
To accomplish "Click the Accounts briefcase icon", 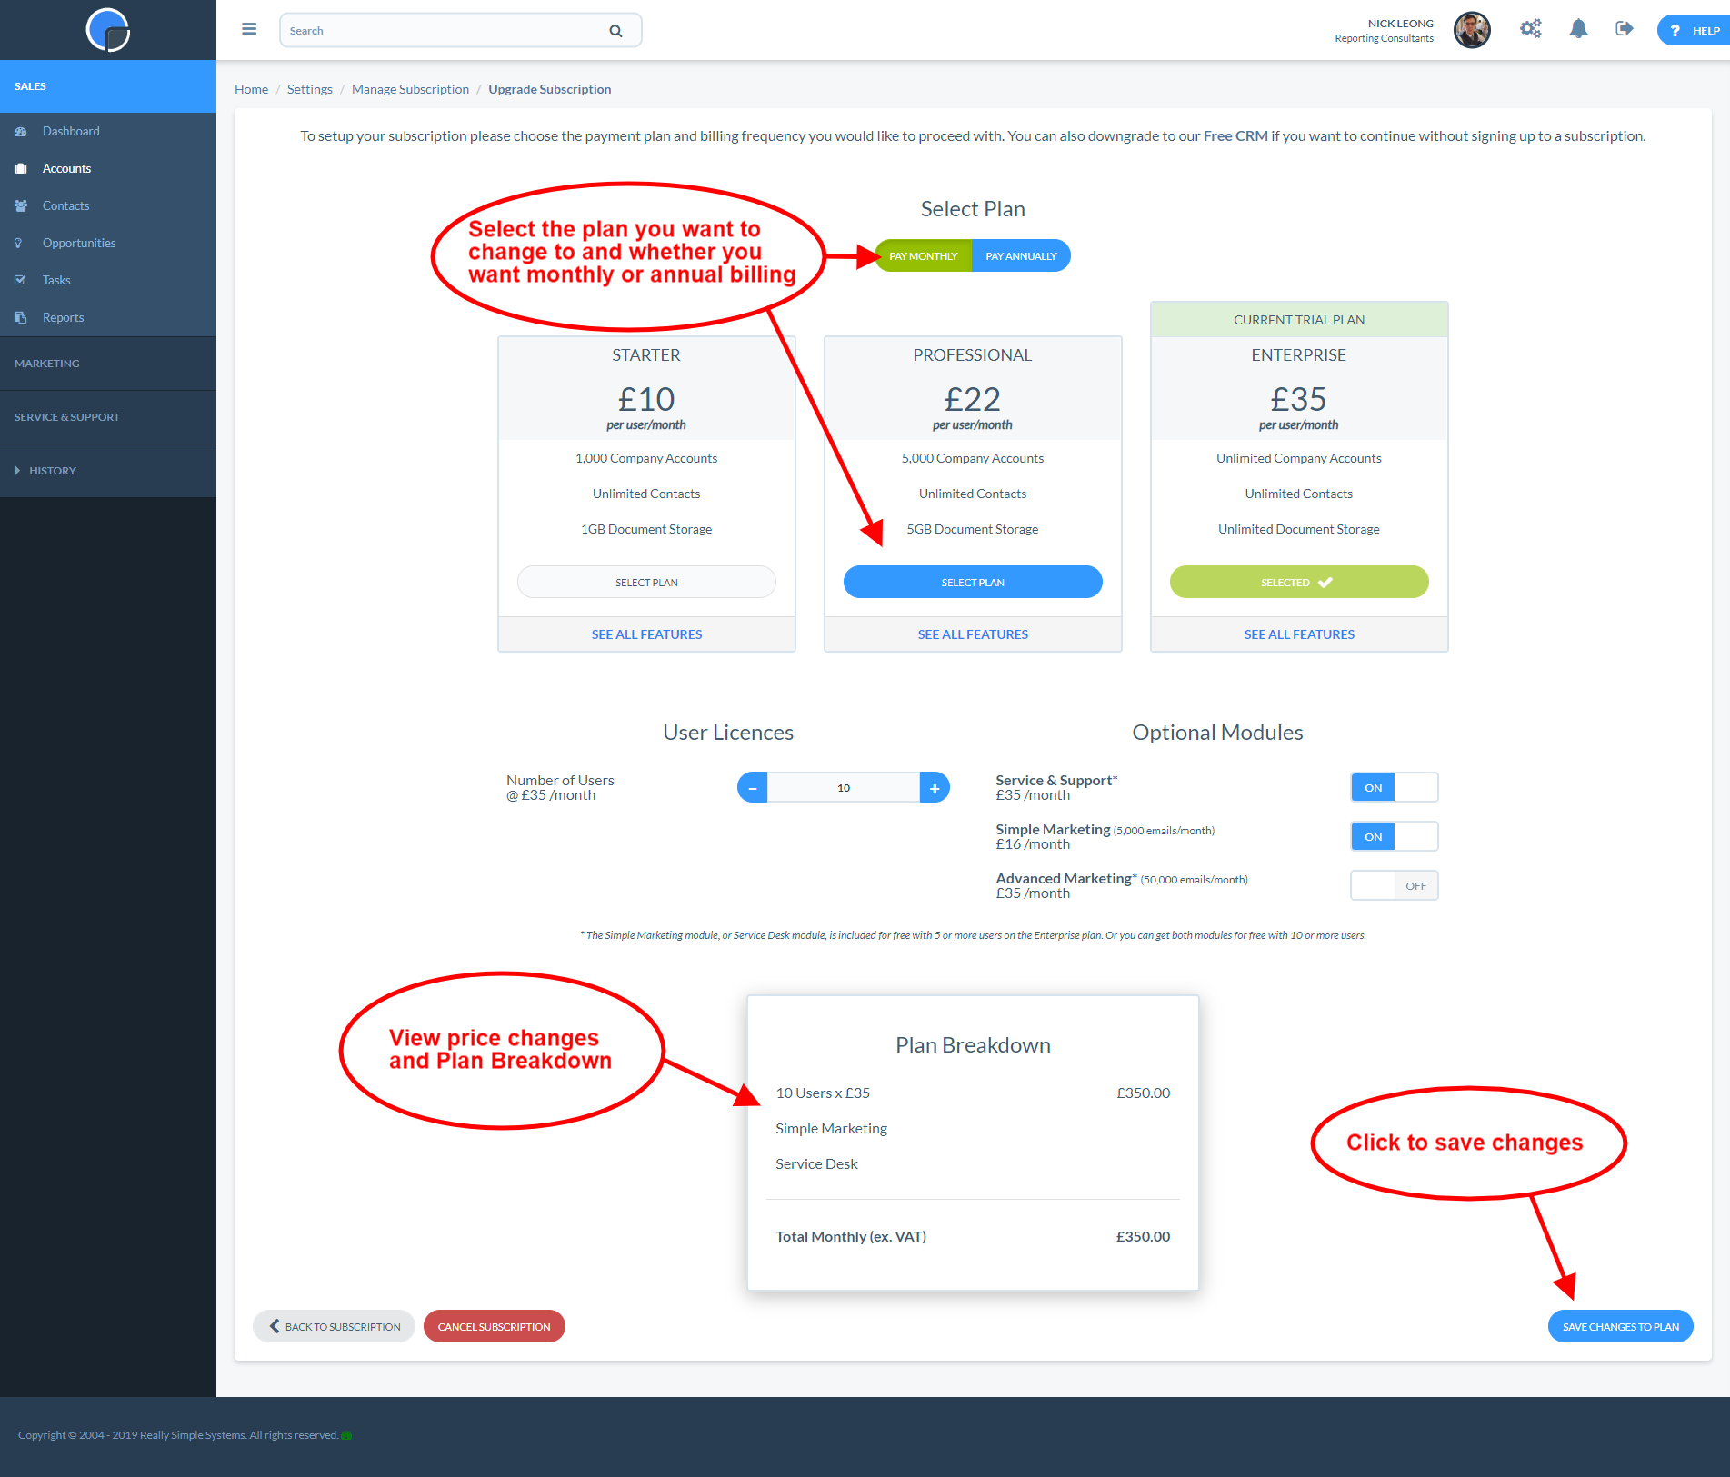I will point(20,169).
